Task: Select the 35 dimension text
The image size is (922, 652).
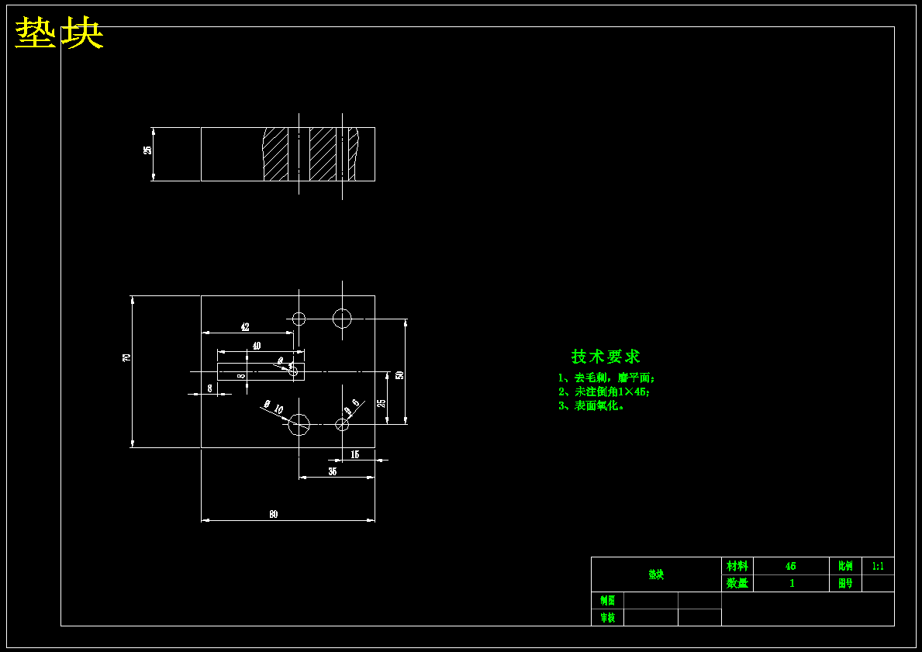Action: pos(333,471)
